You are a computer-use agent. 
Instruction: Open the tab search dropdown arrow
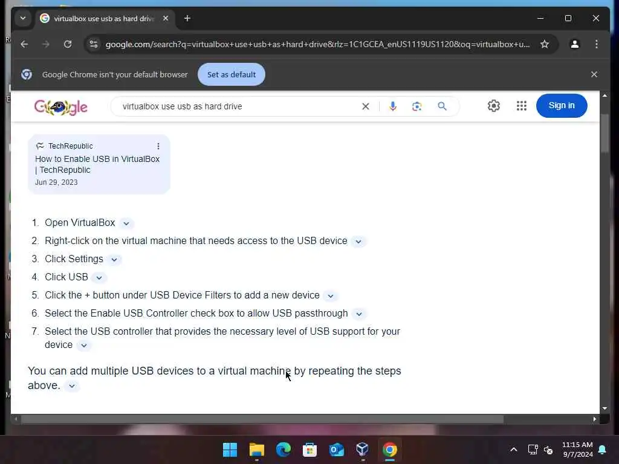[23, 18]
